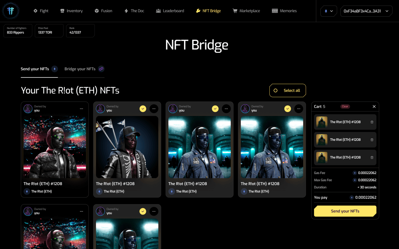Delete the first cart item with trash icon

click(x=372, y=122)
